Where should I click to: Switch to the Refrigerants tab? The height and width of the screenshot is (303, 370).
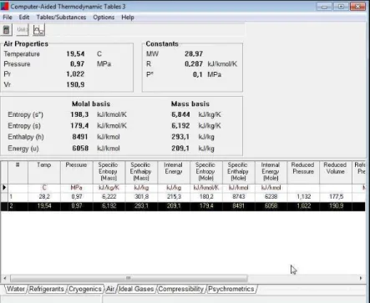[47, 289]
